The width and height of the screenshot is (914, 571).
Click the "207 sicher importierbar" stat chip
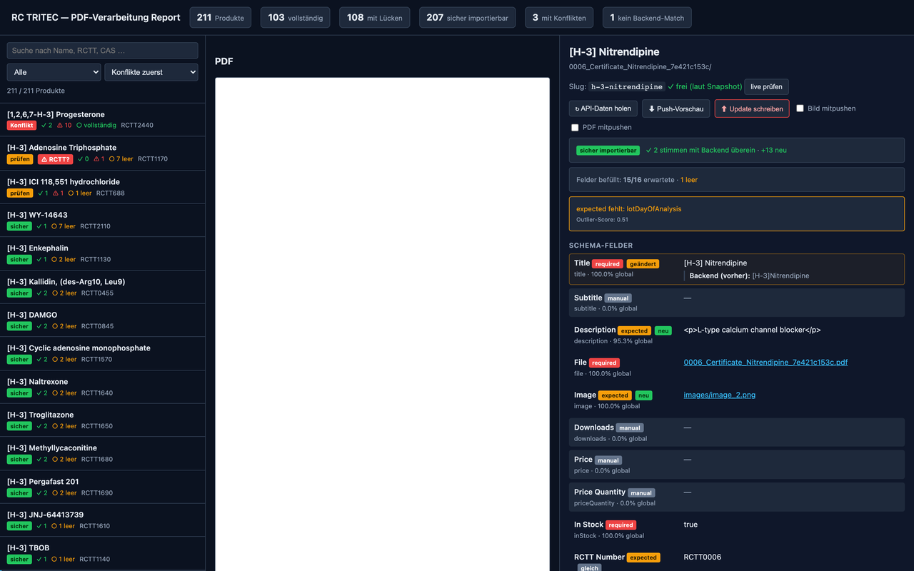tap(467, 18)
